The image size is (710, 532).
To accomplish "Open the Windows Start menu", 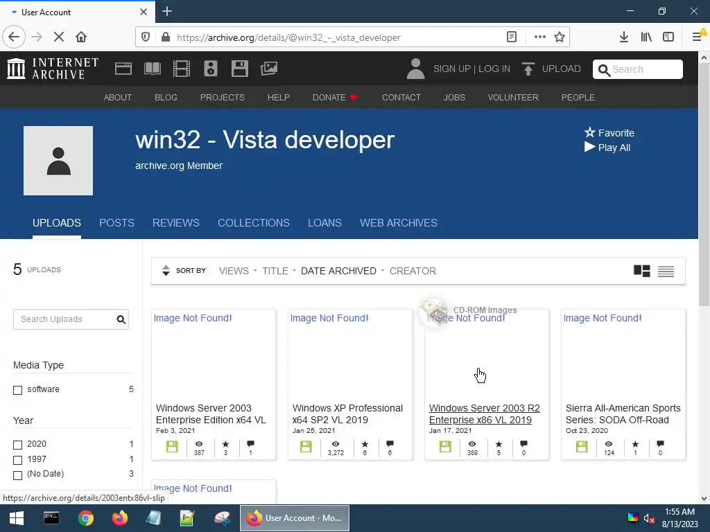I will tap(17, 518).
